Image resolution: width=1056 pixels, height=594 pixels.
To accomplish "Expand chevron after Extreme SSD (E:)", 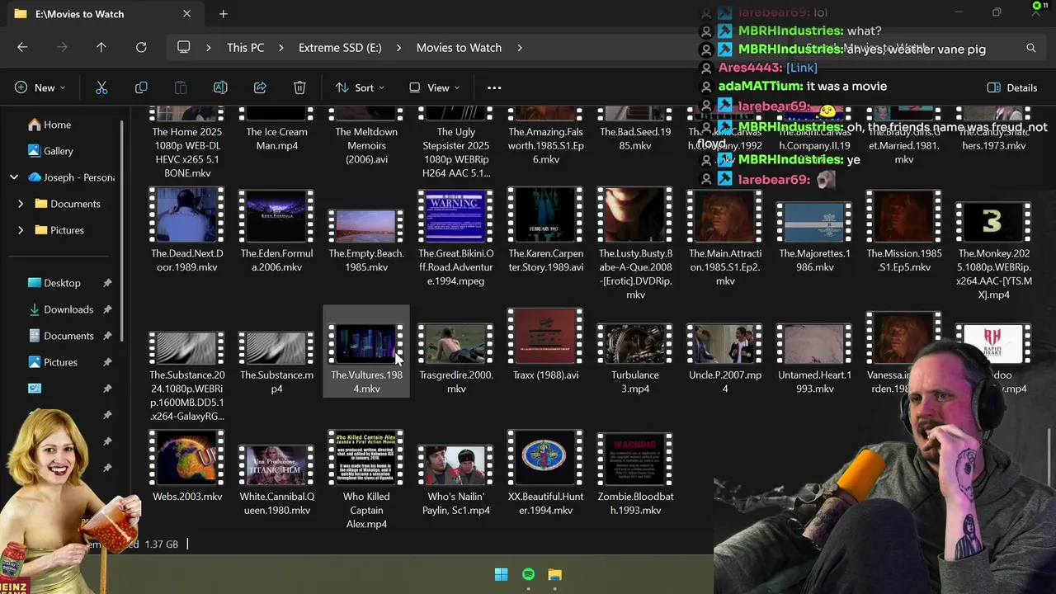I will pyautogui.click(x=399, y=48).
